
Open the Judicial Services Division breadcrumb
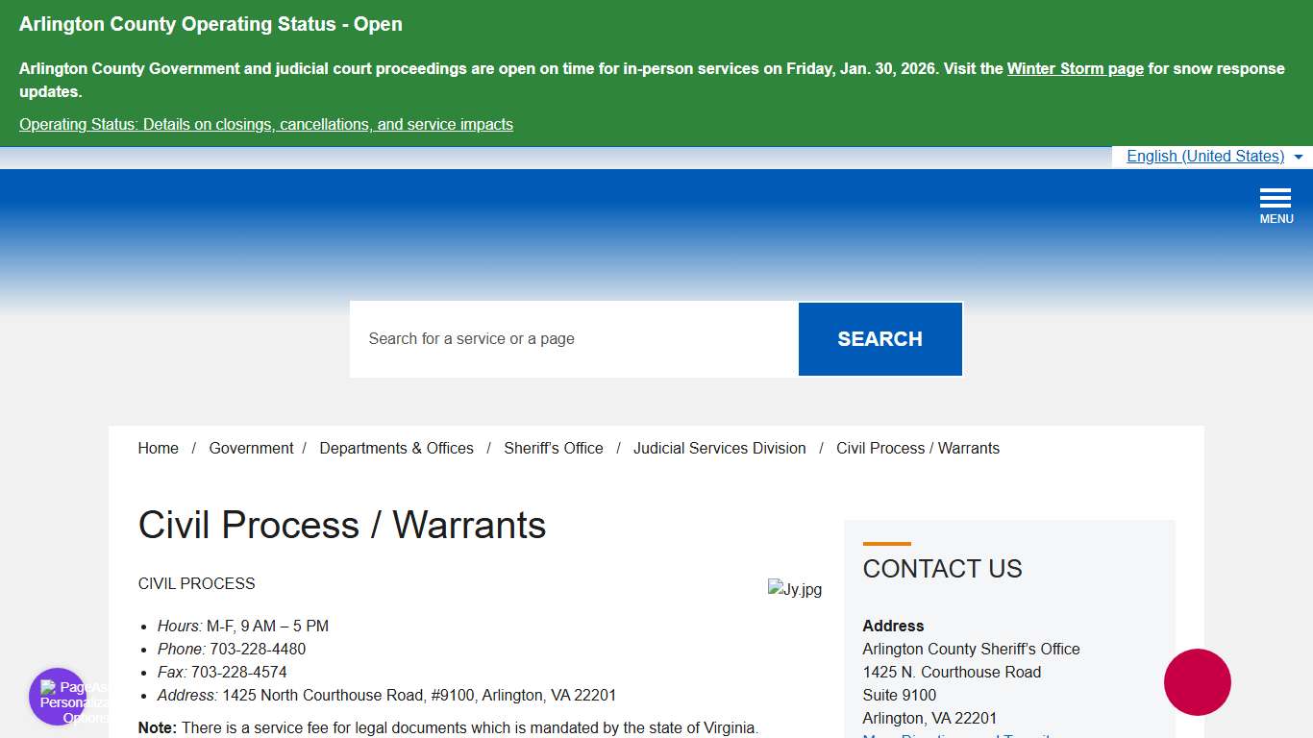719,448
